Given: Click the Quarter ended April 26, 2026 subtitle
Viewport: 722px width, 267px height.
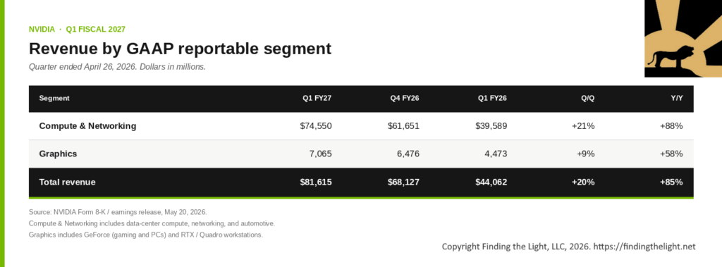Looking at the screenshot, I should tap(117, 67).
